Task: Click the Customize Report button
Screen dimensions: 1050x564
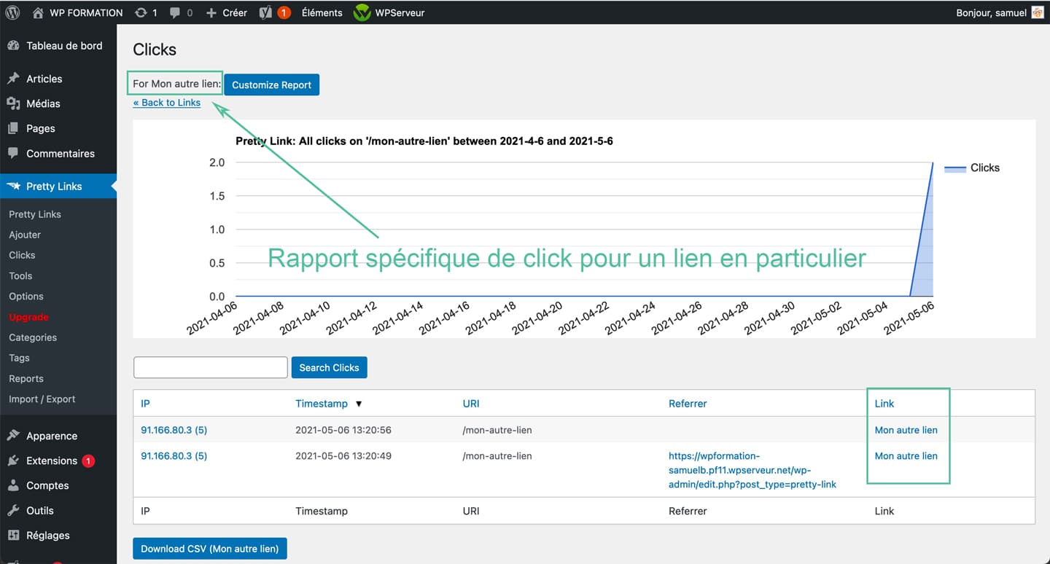Action: (x=271, y=85)
